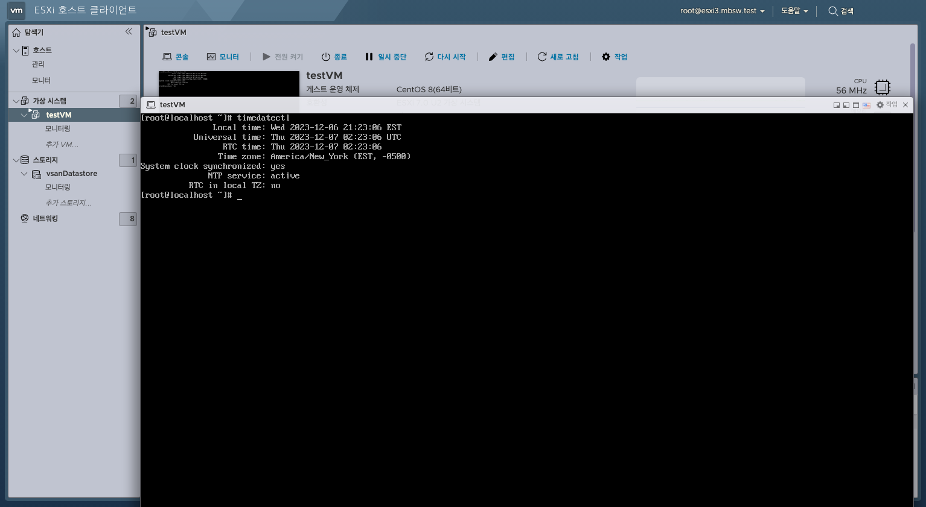Click the 탐색기 home icon
926x507 pixels.
pyautogui.click(x=16, y=32)
